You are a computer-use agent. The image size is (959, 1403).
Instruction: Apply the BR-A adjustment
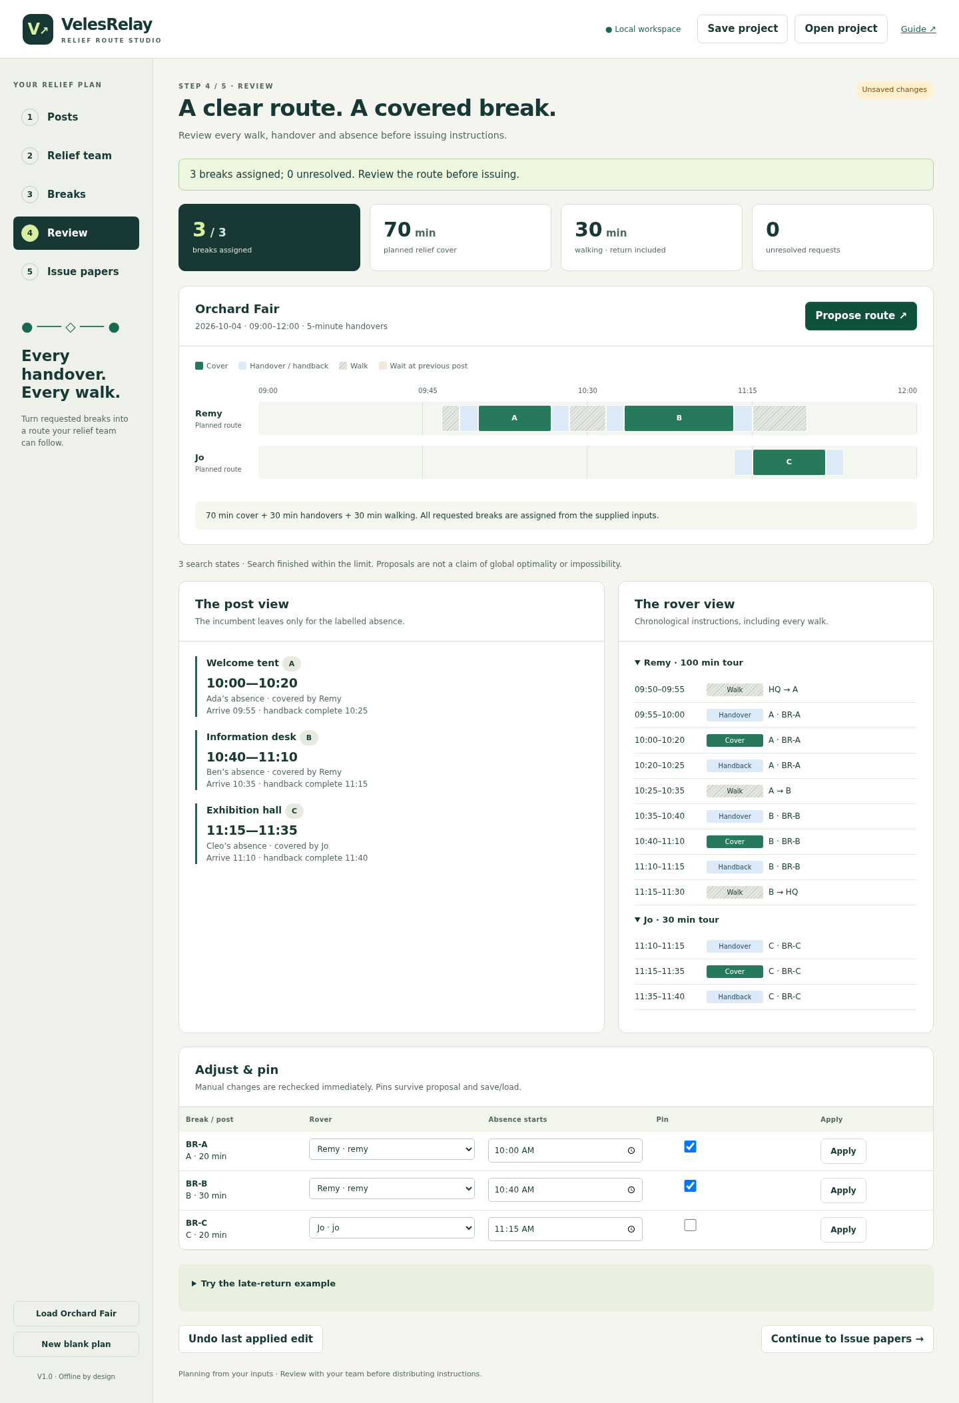pyautogui.click(x=843, y=1151)
